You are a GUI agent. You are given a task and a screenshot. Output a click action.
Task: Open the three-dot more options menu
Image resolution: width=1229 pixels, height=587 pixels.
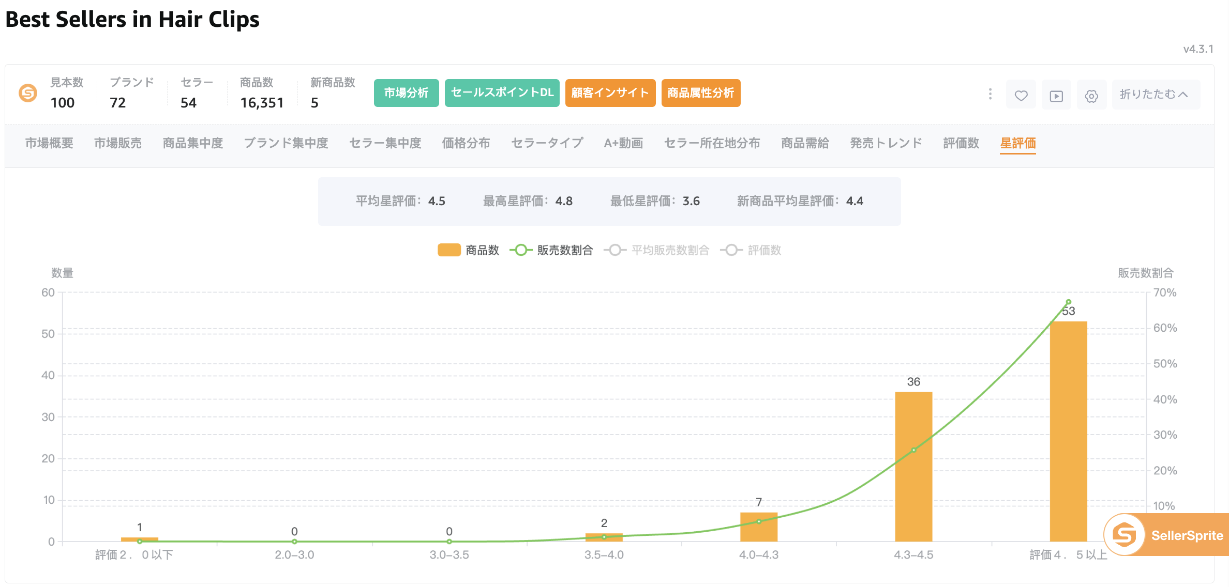[x=990, y=94]
